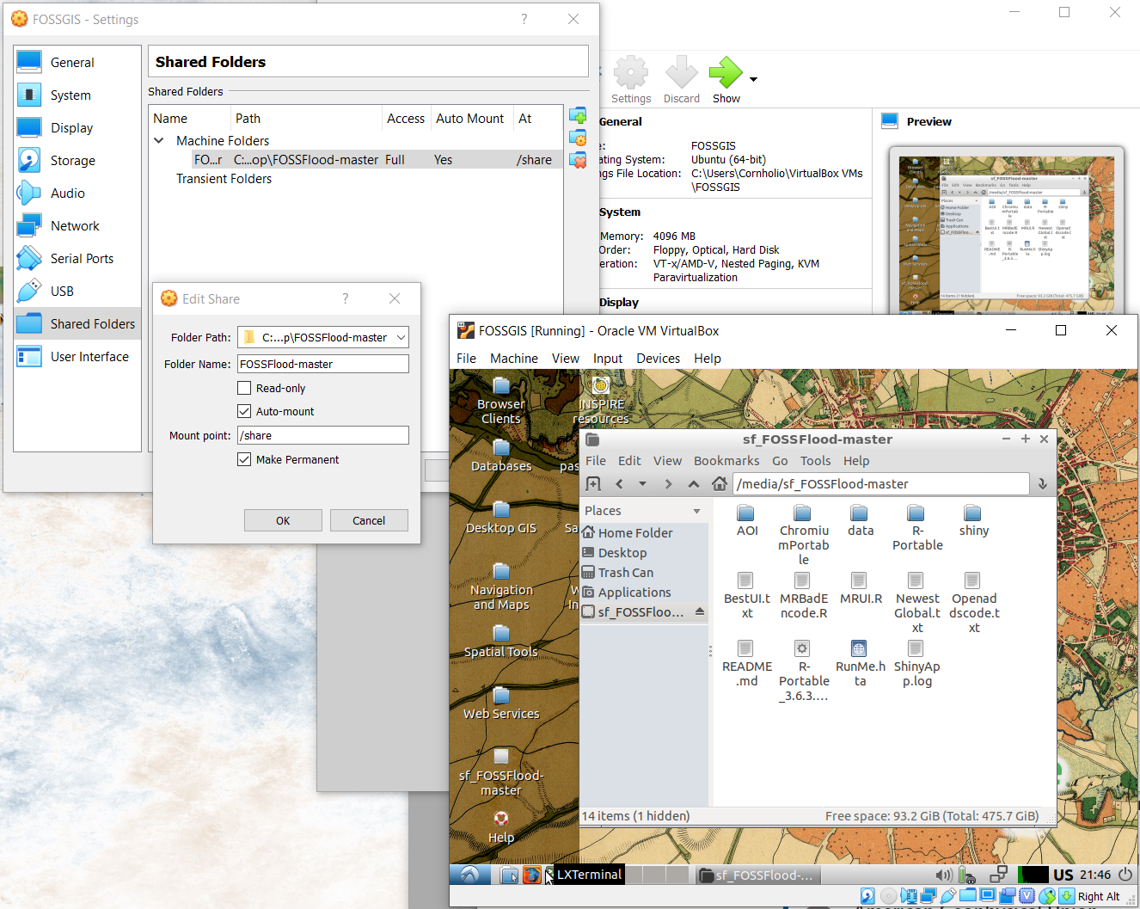Click the remove selected shared folder icon
The height and width of the screenshot is (909, 1140).
pyautogui.click(x=578, y=160)
